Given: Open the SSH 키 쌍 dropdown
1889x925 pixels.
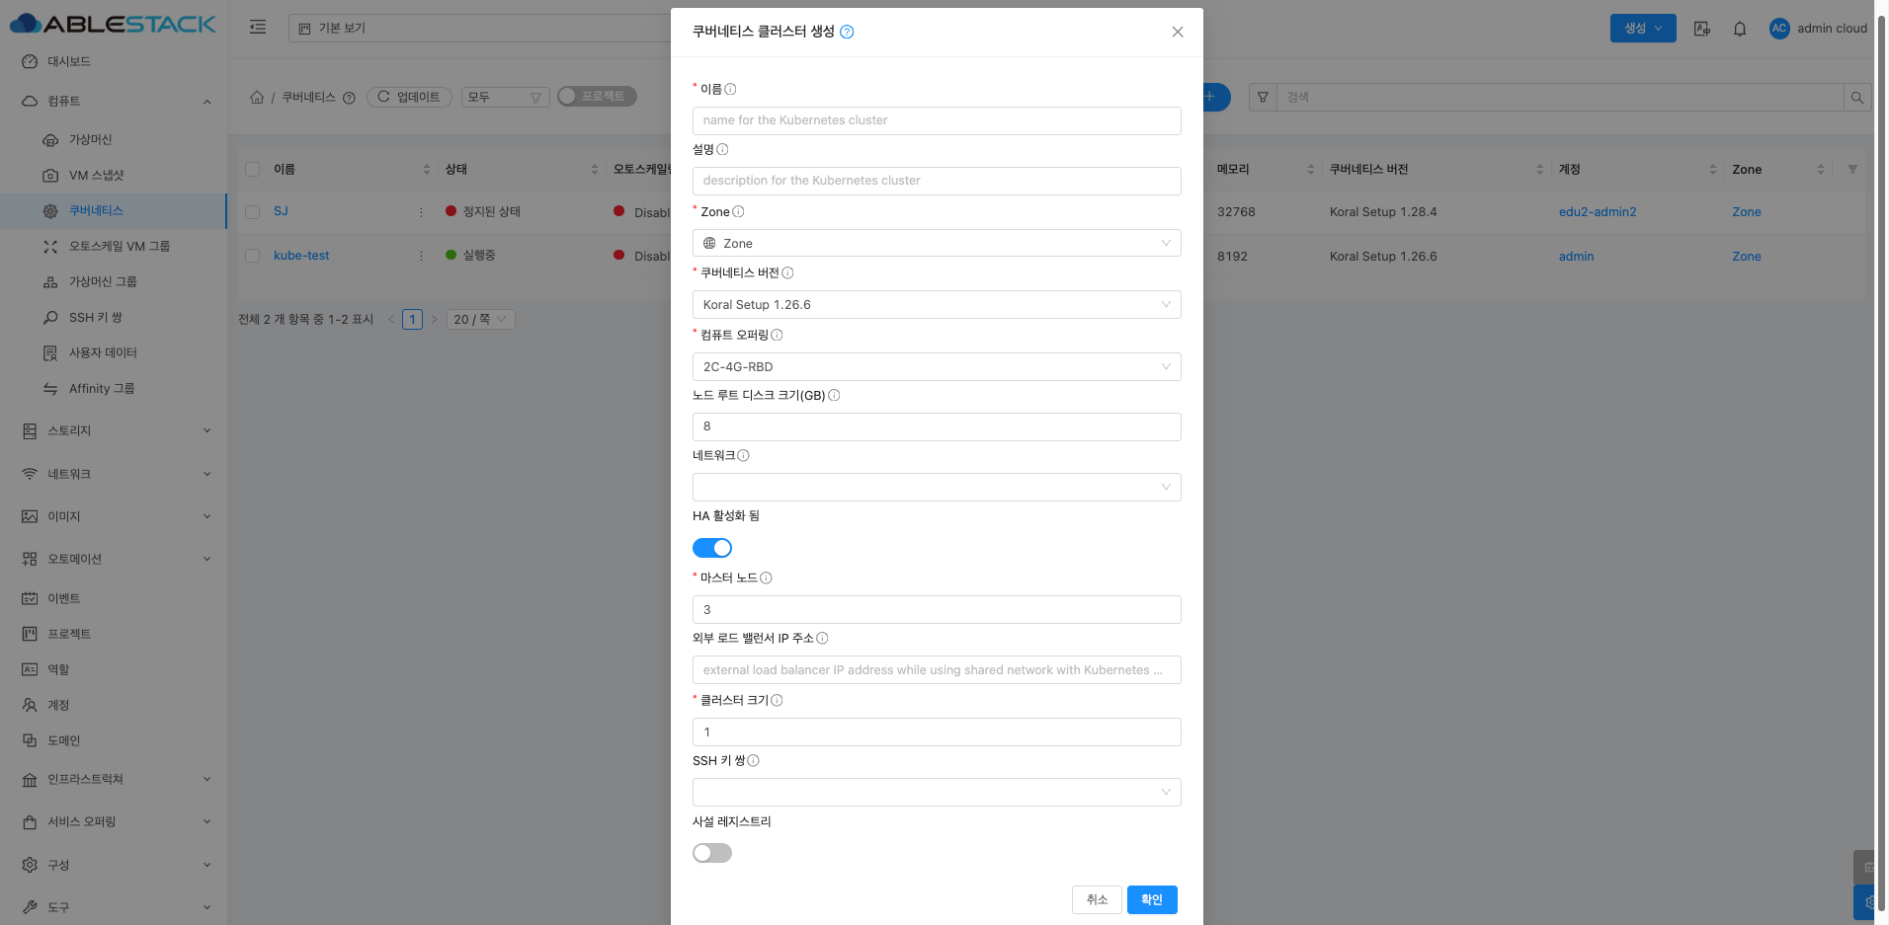Looking at the screenshot, I should (937, 792).
